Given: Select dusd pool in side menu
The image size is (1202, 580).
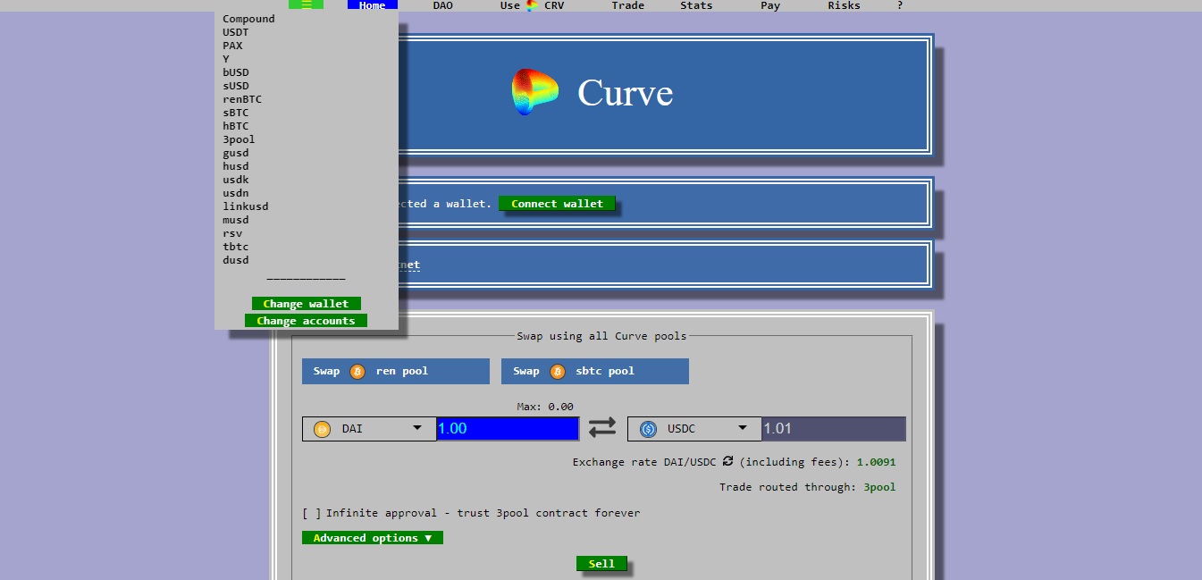Looking at the screenshot, I should 236,260.
